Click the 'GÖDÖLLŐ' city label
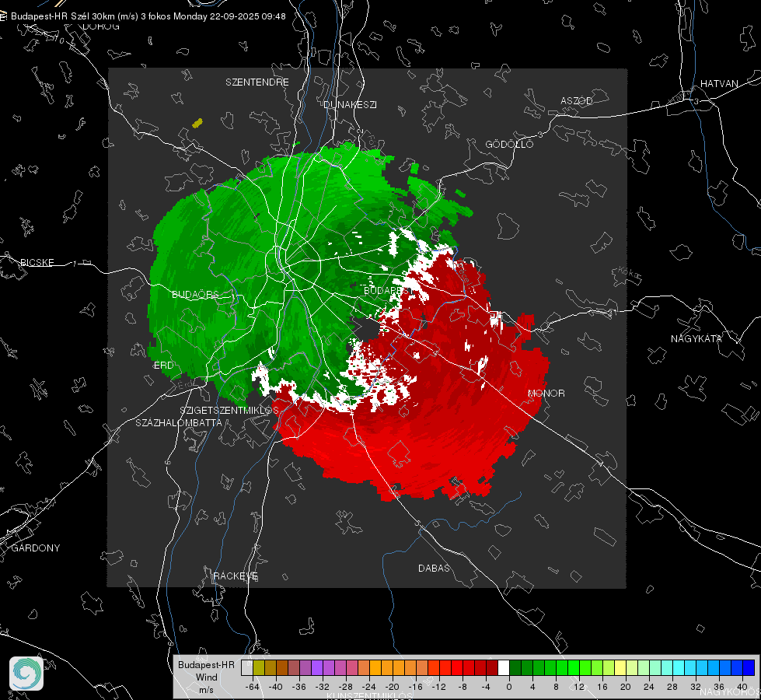This screenshot has height=700, width=761. click(509, 144)
